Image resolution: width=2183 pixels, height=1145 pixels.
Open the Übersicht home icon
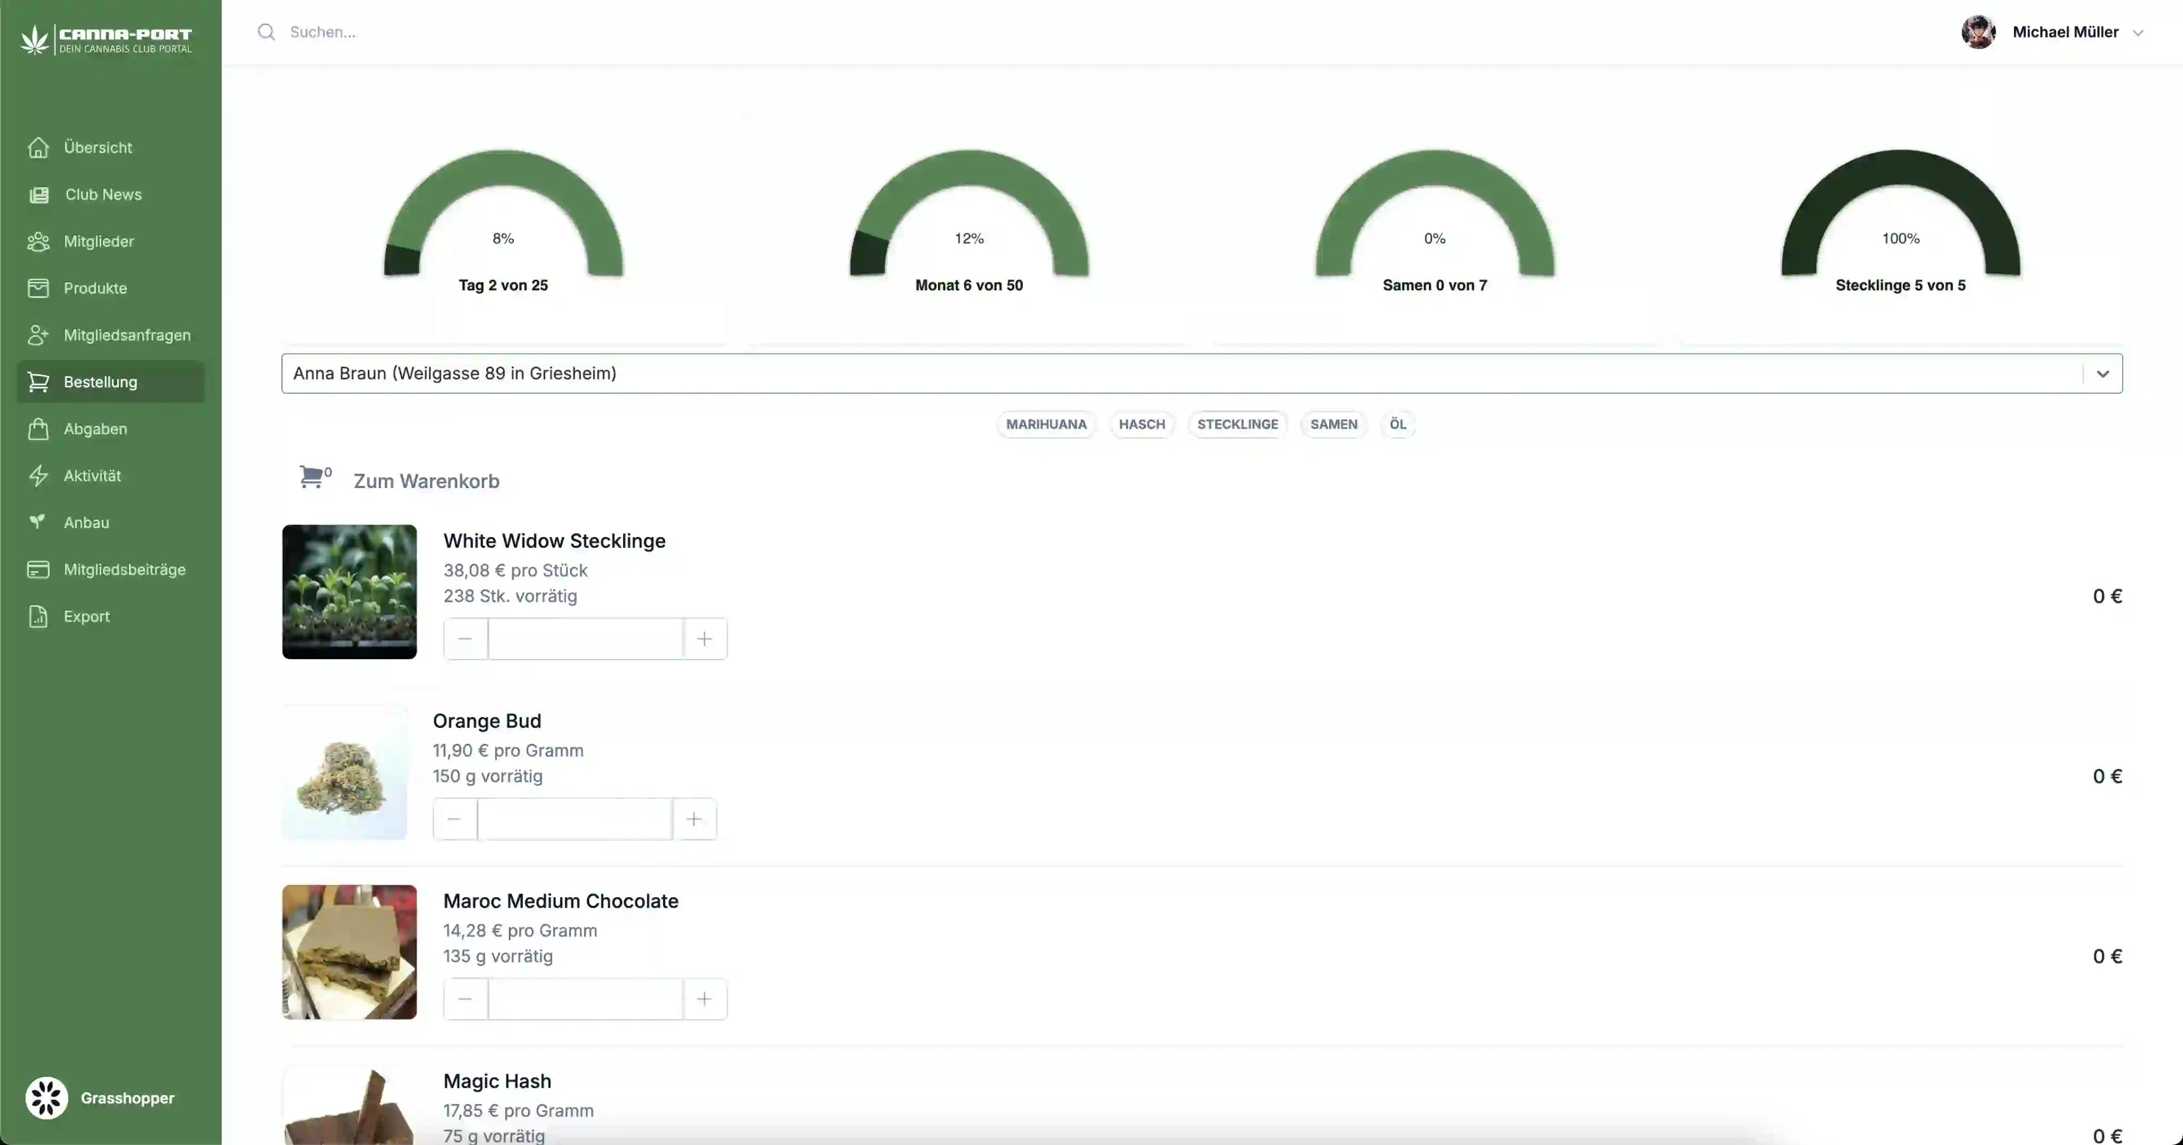[x=38, y=147]
